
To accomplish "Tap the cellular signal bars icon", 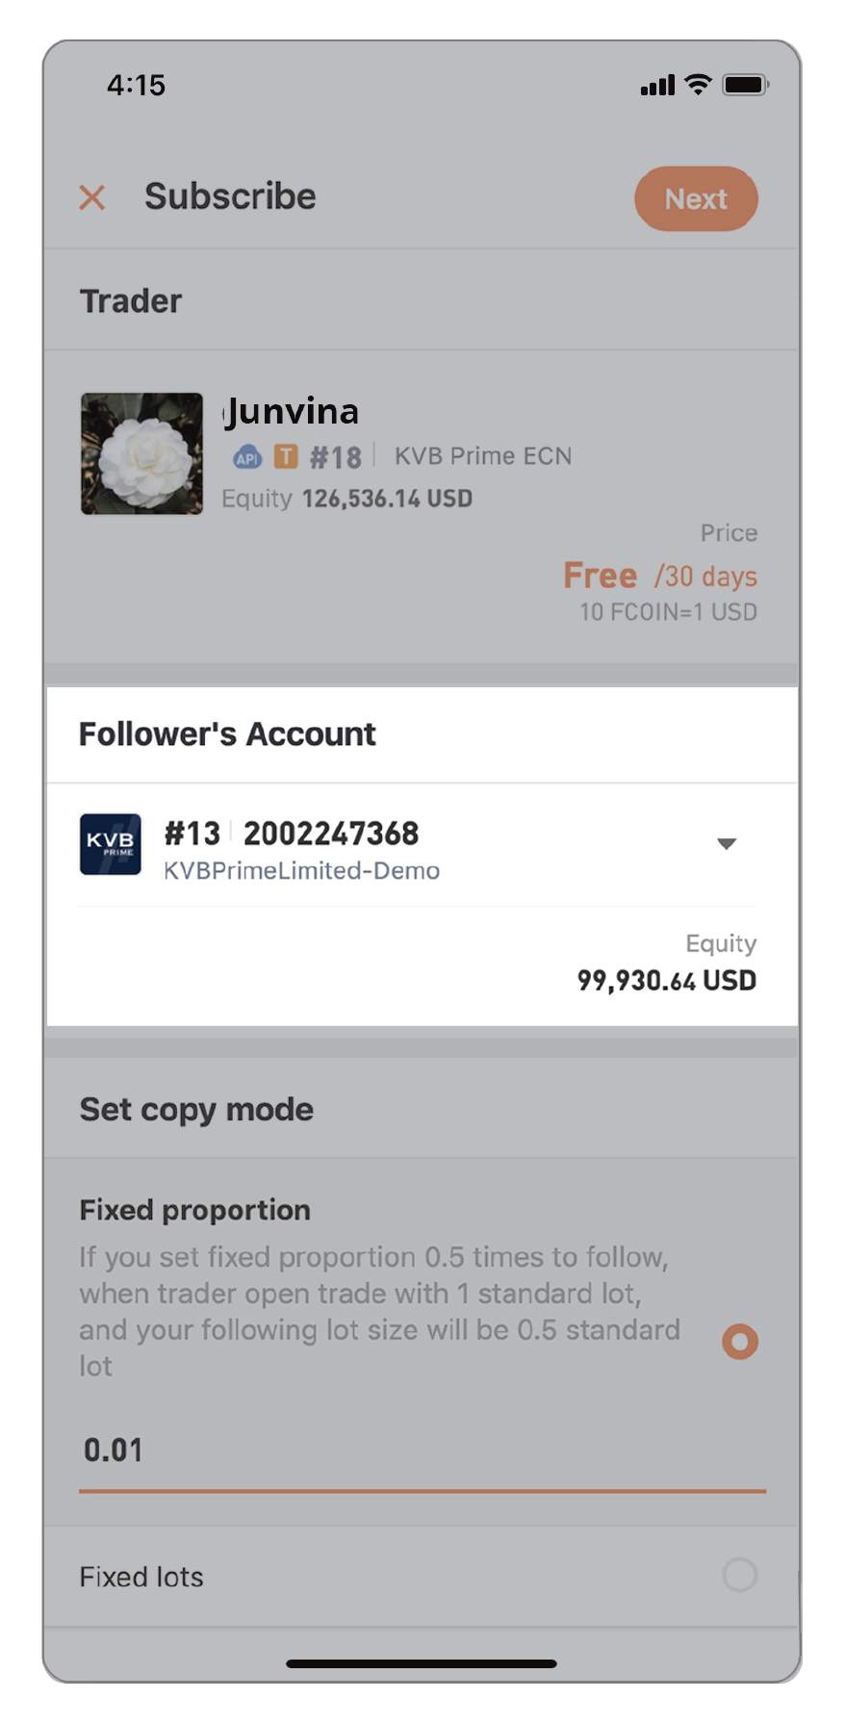I will (x=658, y=86).
